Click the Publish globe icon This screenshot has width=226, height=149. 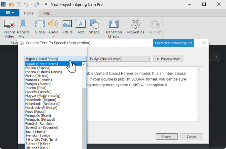click(x=155, y=24)
